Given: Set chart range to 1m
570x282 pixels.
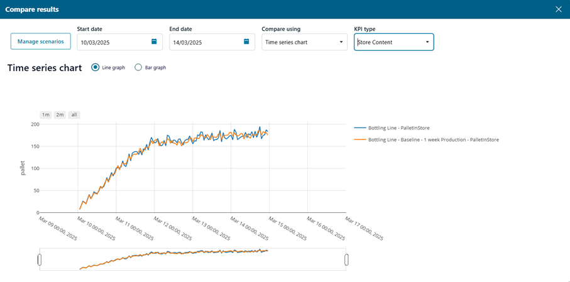Looking at the screenshot, I should tap(45, 115).
